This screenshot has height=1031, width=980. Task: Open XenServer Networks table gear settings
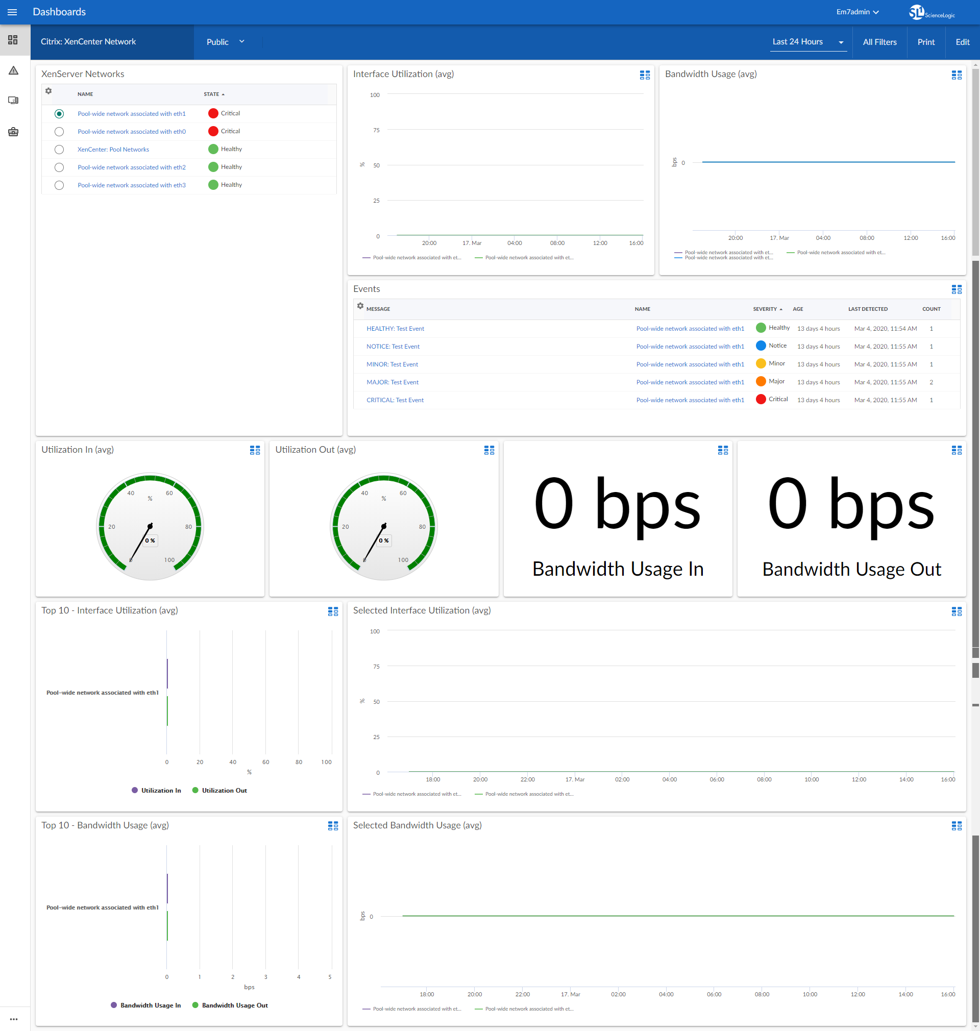point(48,91)
